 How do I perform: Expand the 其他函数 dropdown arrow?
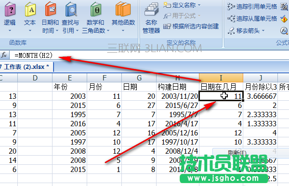pyautogui.click(x=123, y=31)
